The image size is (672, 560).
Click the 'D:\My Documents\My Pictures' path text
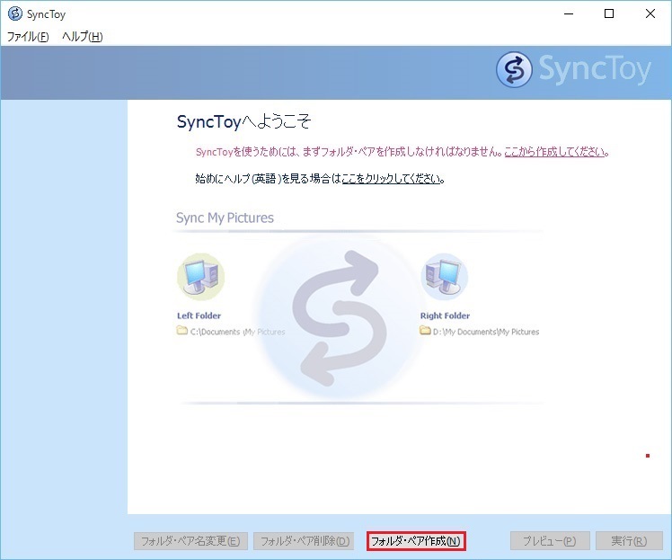[x=486, y=332]
